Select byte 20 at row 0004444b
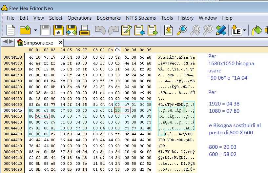 117,110
